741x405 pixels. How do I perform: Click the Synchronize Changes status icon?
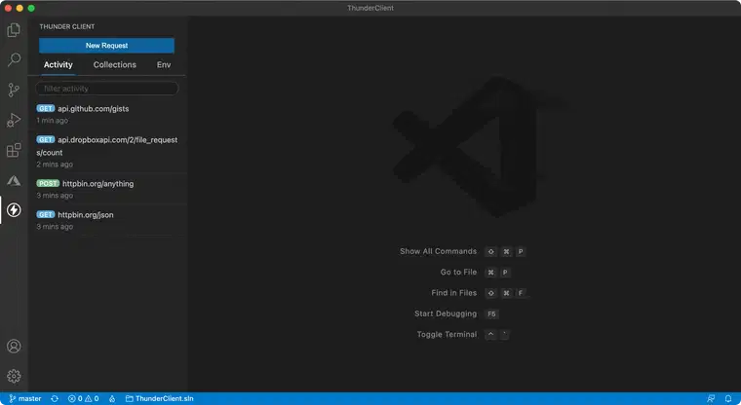tap(55, 399)
